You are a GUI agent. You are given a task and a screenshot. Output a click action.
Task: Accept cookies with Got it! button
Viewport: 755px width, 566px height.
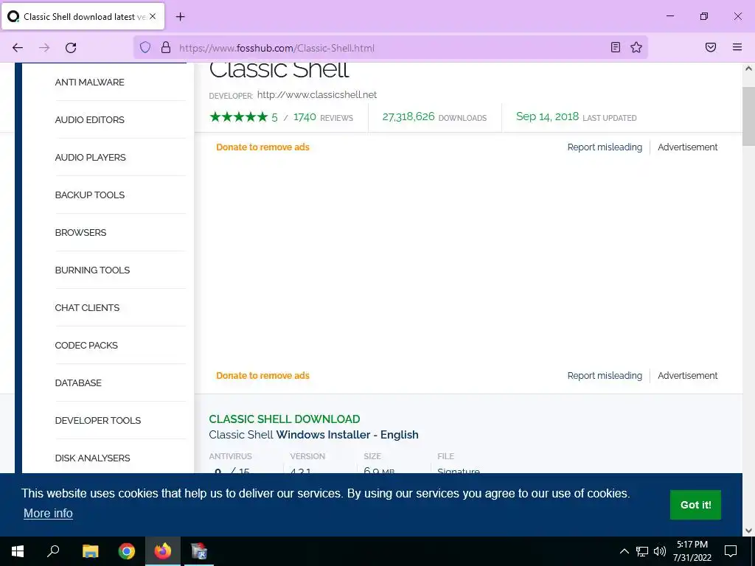(695, 504)
